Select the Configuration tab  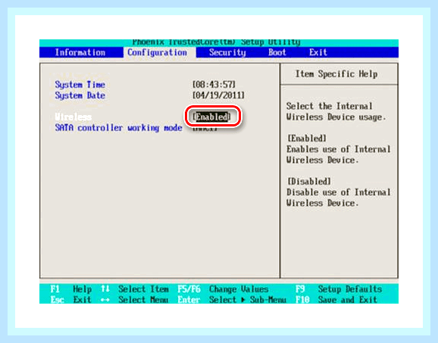[159, 52]
